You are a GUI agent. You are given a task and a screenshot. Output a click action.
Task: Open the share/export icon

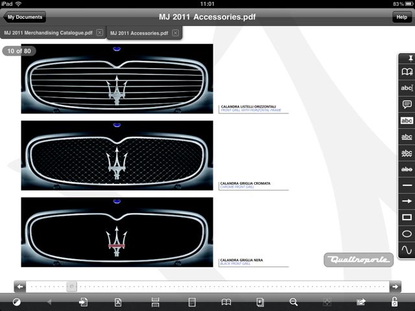click(361, 302)
